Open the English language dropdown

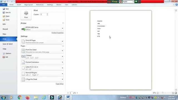coord(128,2)
